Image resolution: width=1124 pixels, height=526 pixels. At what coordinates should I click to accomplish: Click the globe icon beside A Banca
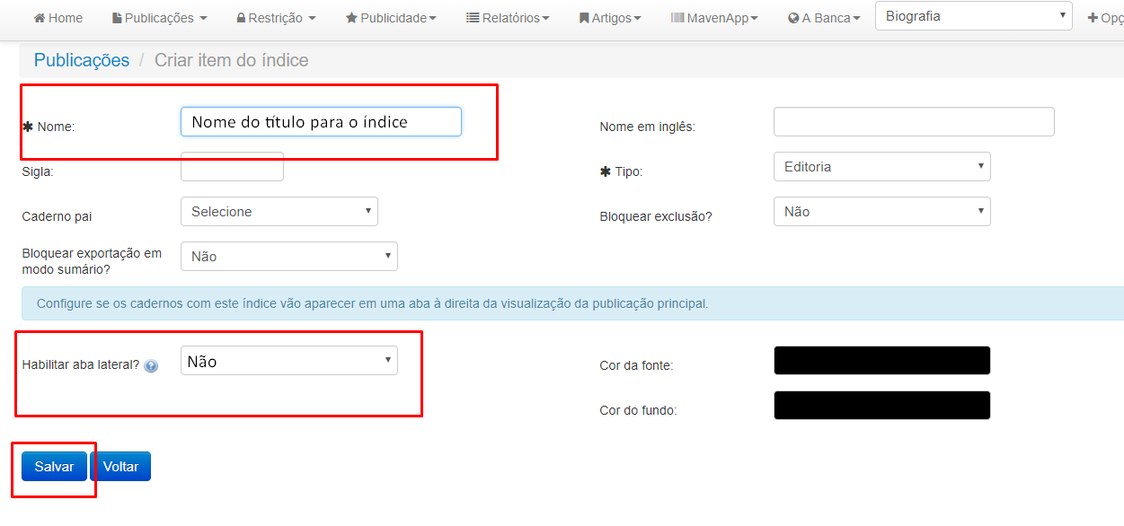click(x=793, y=18)
